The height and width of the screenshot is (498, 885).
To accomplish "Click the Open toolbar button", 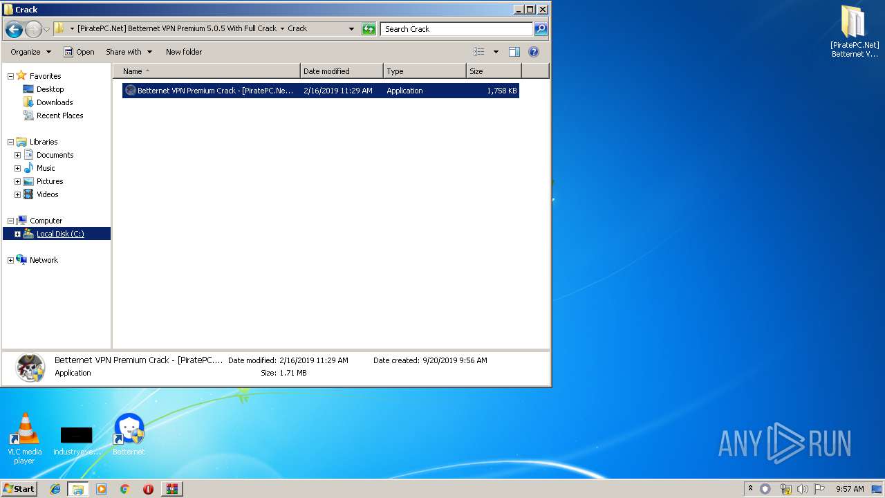I will [x=79, y=52].
